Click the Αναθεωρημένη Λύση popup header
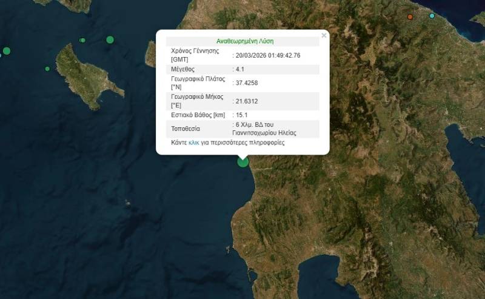485x299 pixels. 244,41
